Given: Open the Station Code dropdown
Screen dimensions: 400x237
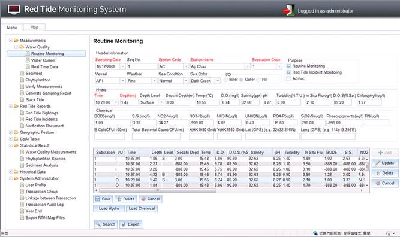Looking at the screenshot, I should pyautogui.click(x=186, y=66).
